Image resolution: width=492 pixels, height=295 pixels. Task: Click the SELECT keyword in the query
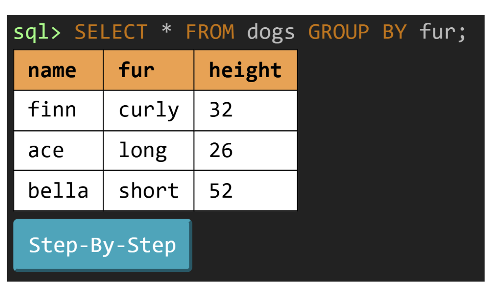(111, 32)
